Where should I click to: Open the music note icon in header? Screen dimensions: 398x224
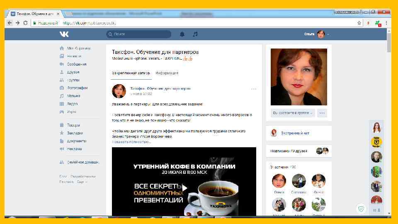pos(195,34)
